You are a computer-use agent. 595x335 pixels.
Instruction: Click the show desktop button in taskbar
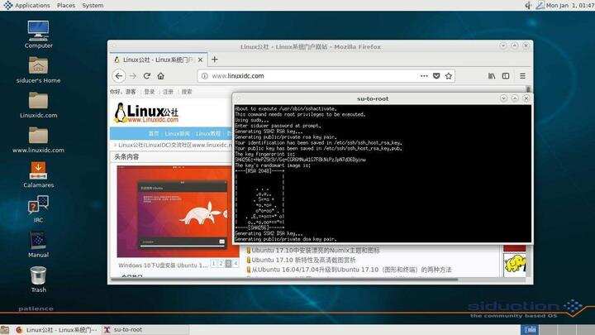click(x=5, y=330)
